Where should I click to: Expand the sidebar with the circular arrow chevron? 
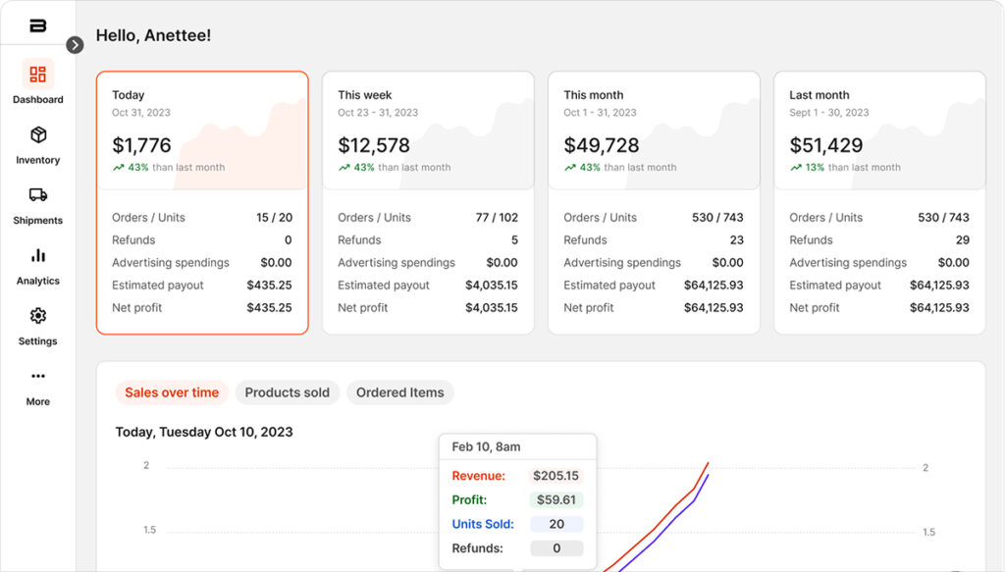(76, 44)
